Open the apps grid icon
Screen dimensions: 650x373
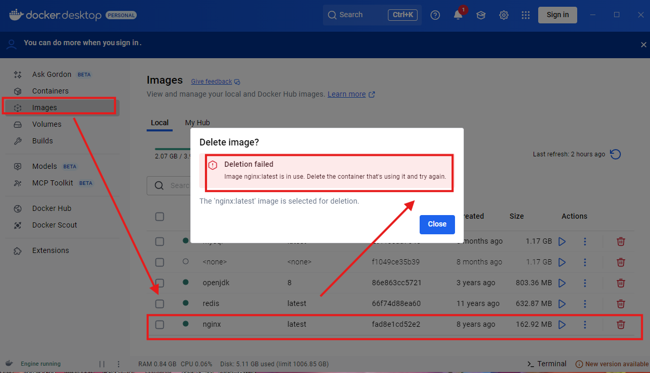[526, 15]
